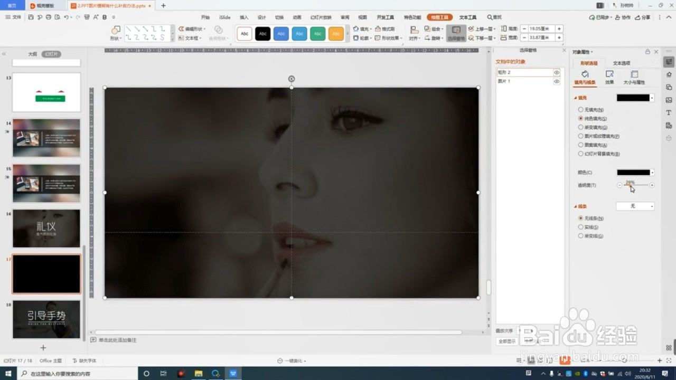Open the Size and Properties (大小与属性) icon
The height and width of the screenshot is (380, 676).
click(634, 74)
